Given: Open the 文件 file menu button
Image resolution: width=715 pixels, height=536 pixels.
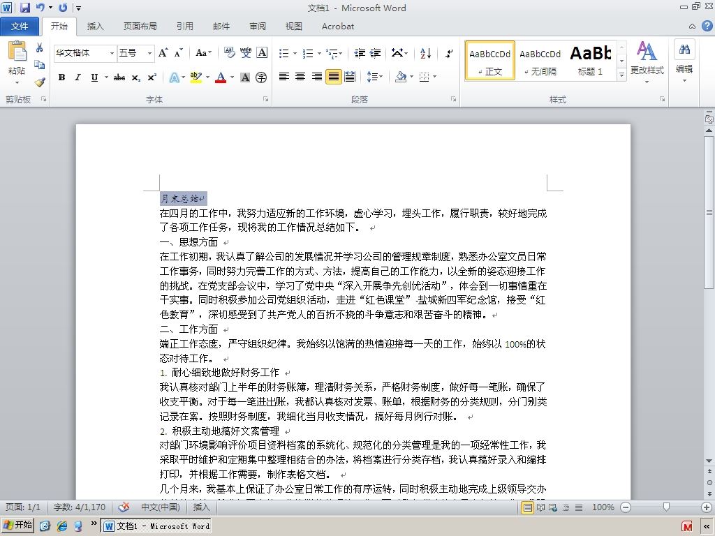Looking at the screenshot, I should (x=19, y=27).
